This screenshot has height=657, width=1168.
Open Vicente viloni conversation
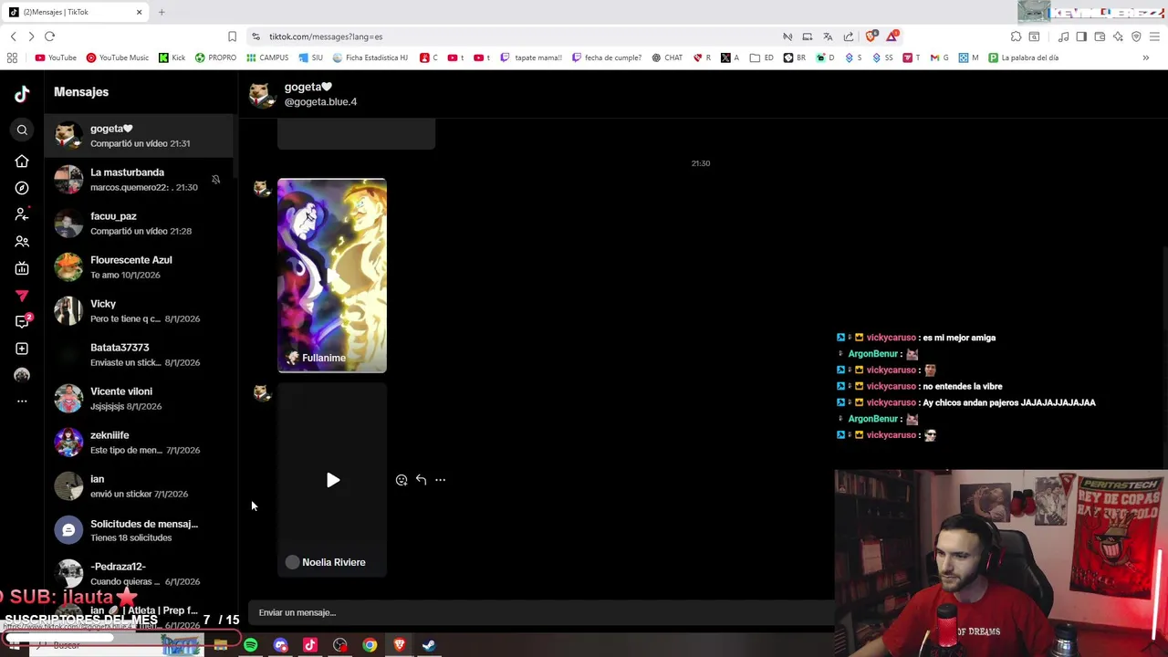(x=139, y=399)
